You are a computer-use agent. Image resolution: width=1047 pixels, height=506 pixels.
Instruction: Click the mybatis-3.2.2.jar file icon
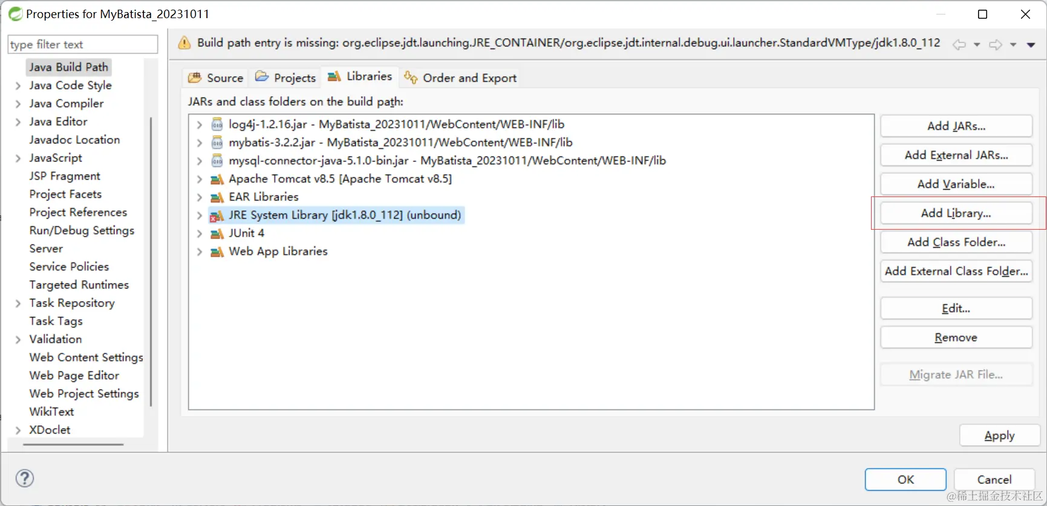pyautogui.click(x=217, y=143)
